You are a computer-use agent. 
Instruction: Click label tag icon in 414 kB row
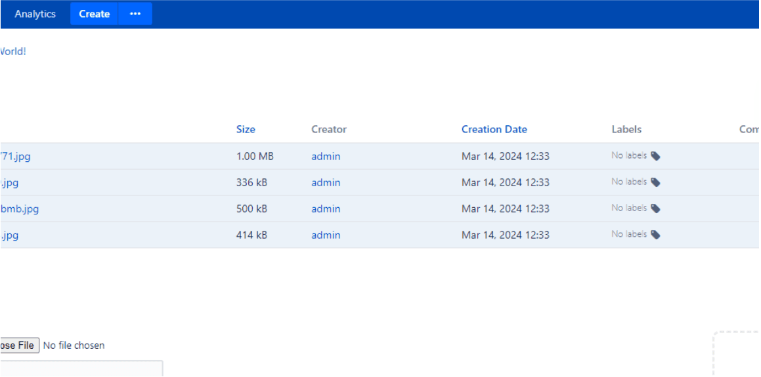655,235
